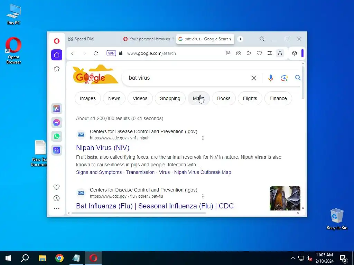Open the Easy Setup sliders icon
This screenshot has height=265, width=354.
(270, 53)
